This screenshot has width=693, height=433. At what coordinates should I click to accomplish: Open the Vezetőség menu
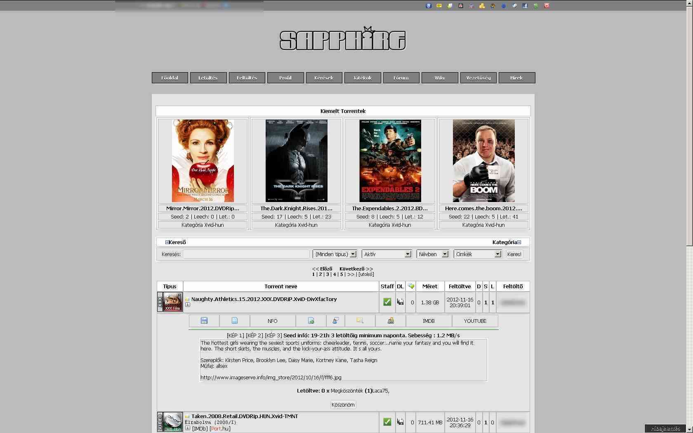(478, 78)
